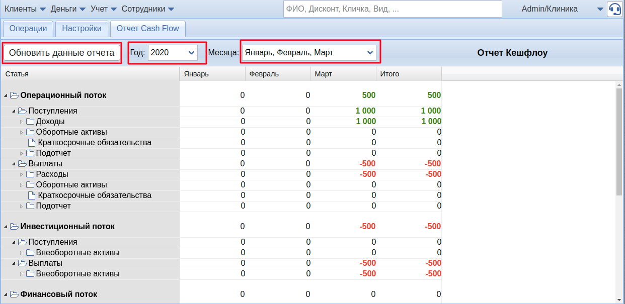The width and height of the screenshot is (625, 304).
Task: Click the support headset icon
Action: 614,9
